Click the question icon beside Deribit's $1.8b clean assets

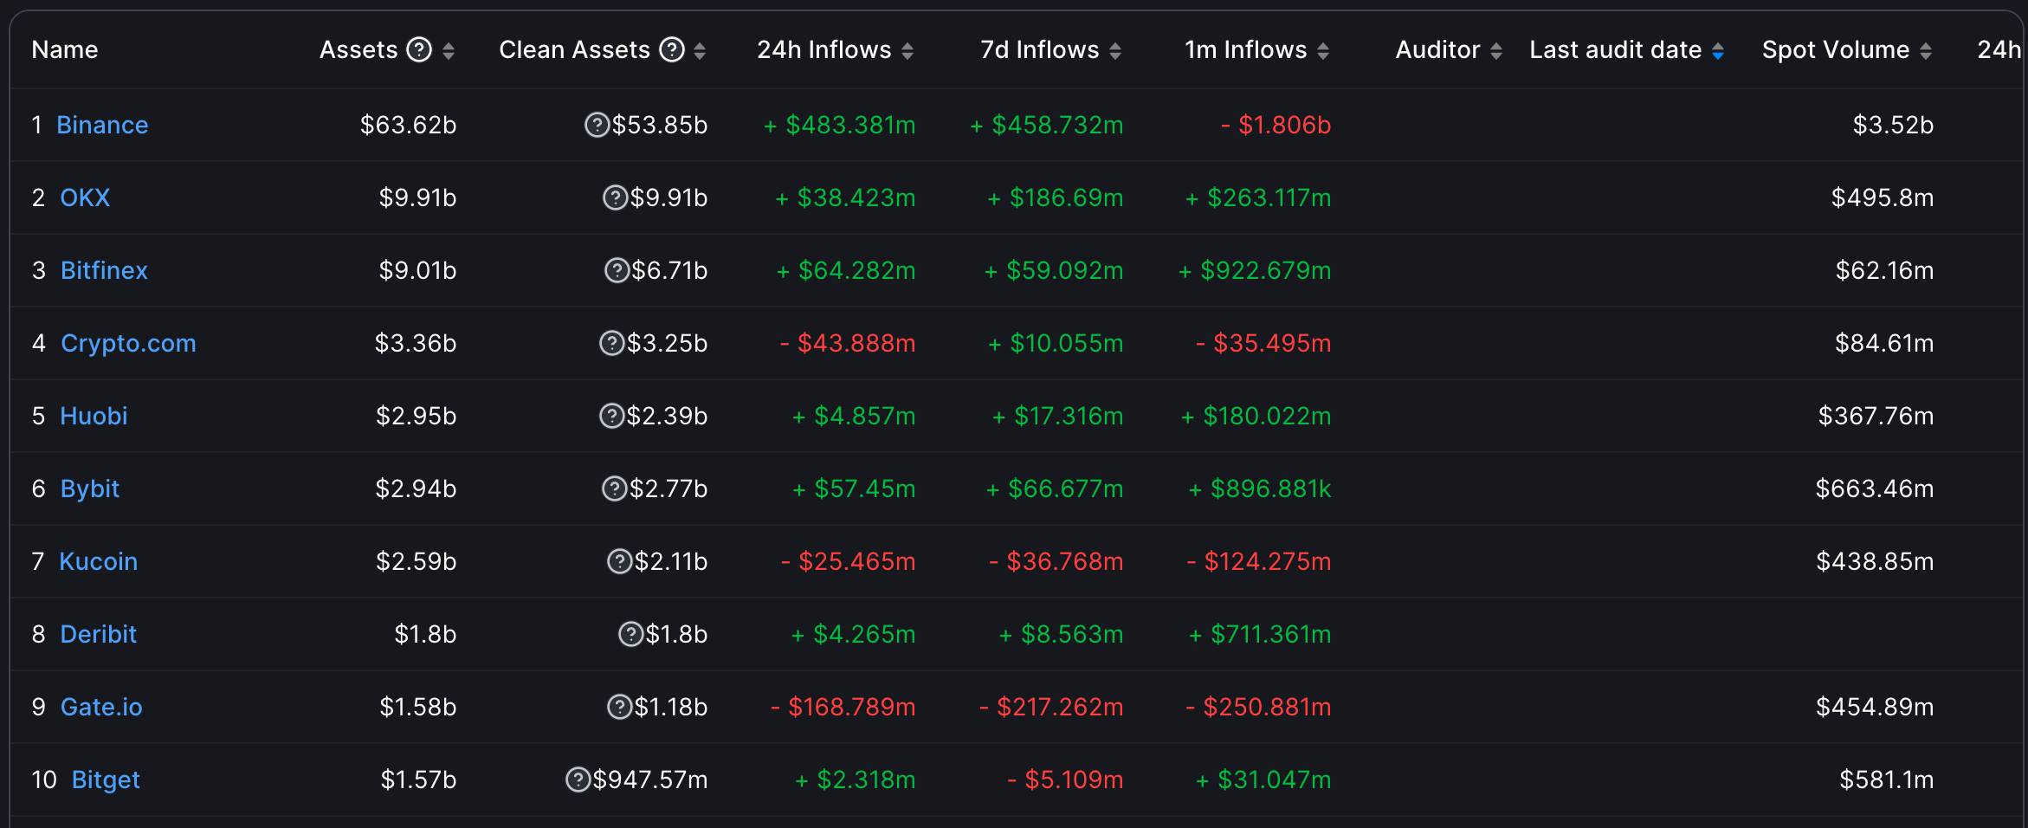[x=630, y=635]
